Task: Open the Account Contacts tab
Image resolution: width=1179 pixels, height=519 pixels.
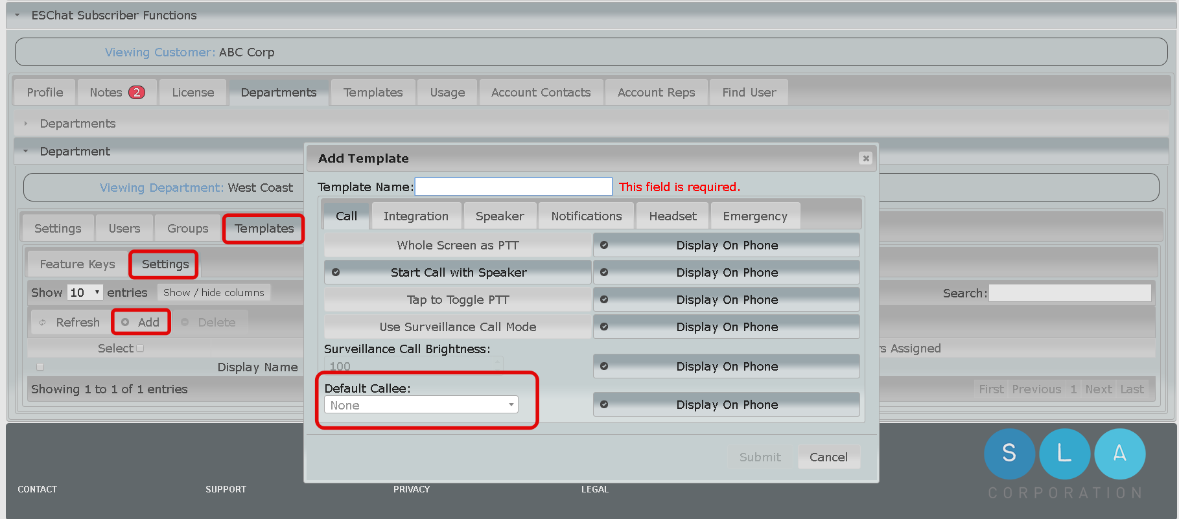Action: (541, 93)
